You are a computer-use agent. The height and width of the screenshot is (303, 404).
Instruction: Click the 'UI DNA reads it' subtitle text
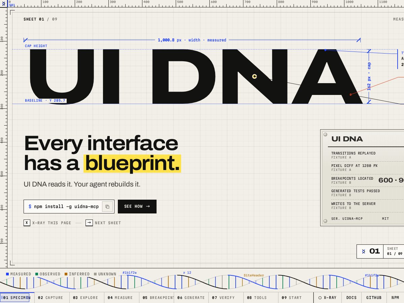coord(82,184)
